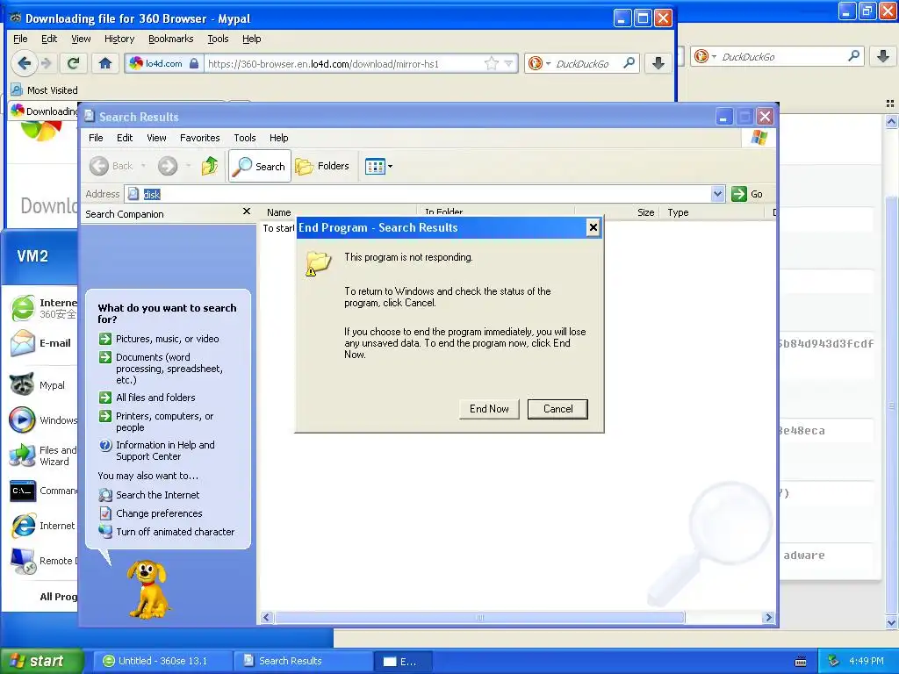The image size is (899, 674).
Task: Click Cancel in End Program dialog
Action: click(557, 409)
